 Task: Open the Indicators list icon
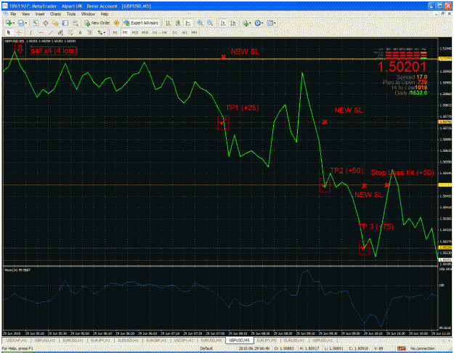tap(246, 23)
